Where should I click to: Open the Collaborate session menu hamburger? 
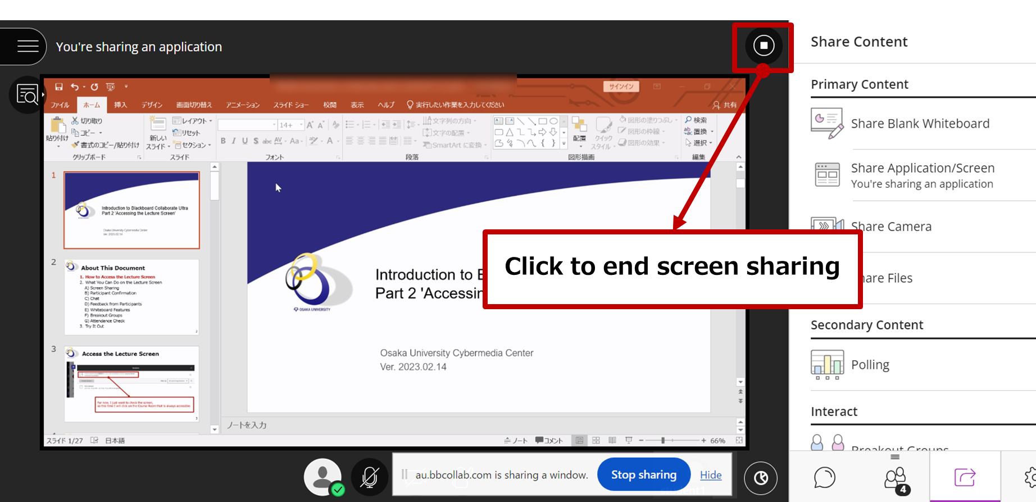28,46
